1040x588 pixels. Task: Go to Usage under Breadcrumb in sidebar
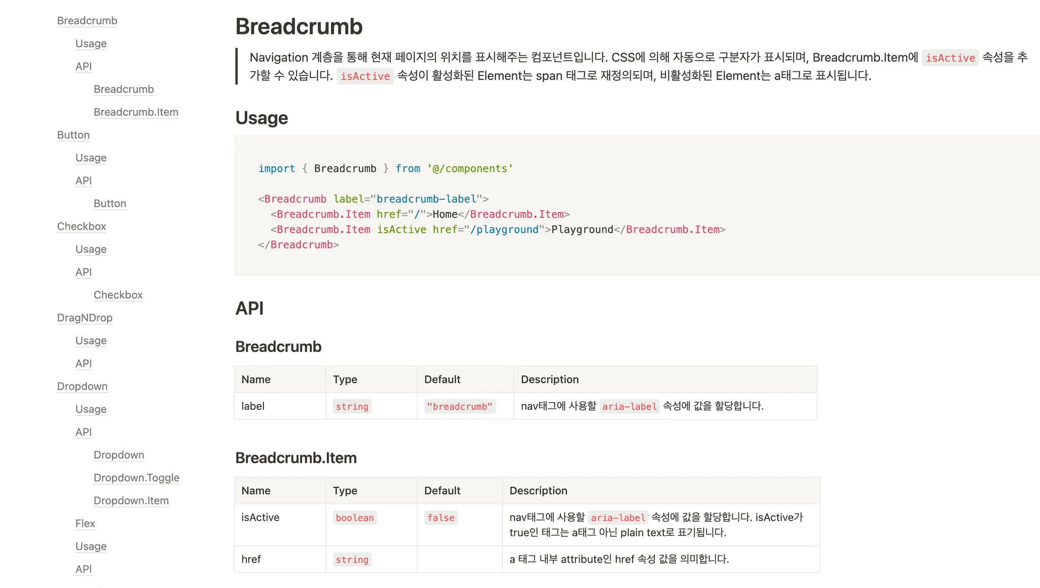[x=91, y=44]
